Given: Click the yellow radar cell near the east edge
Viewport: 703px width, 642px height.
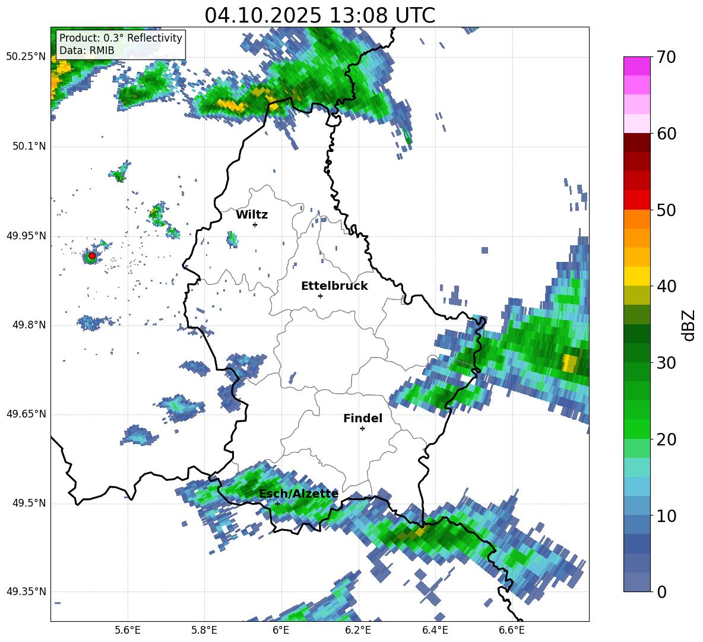Looking at the screenshot, I should pyautogui.click(x=569, y=363).
